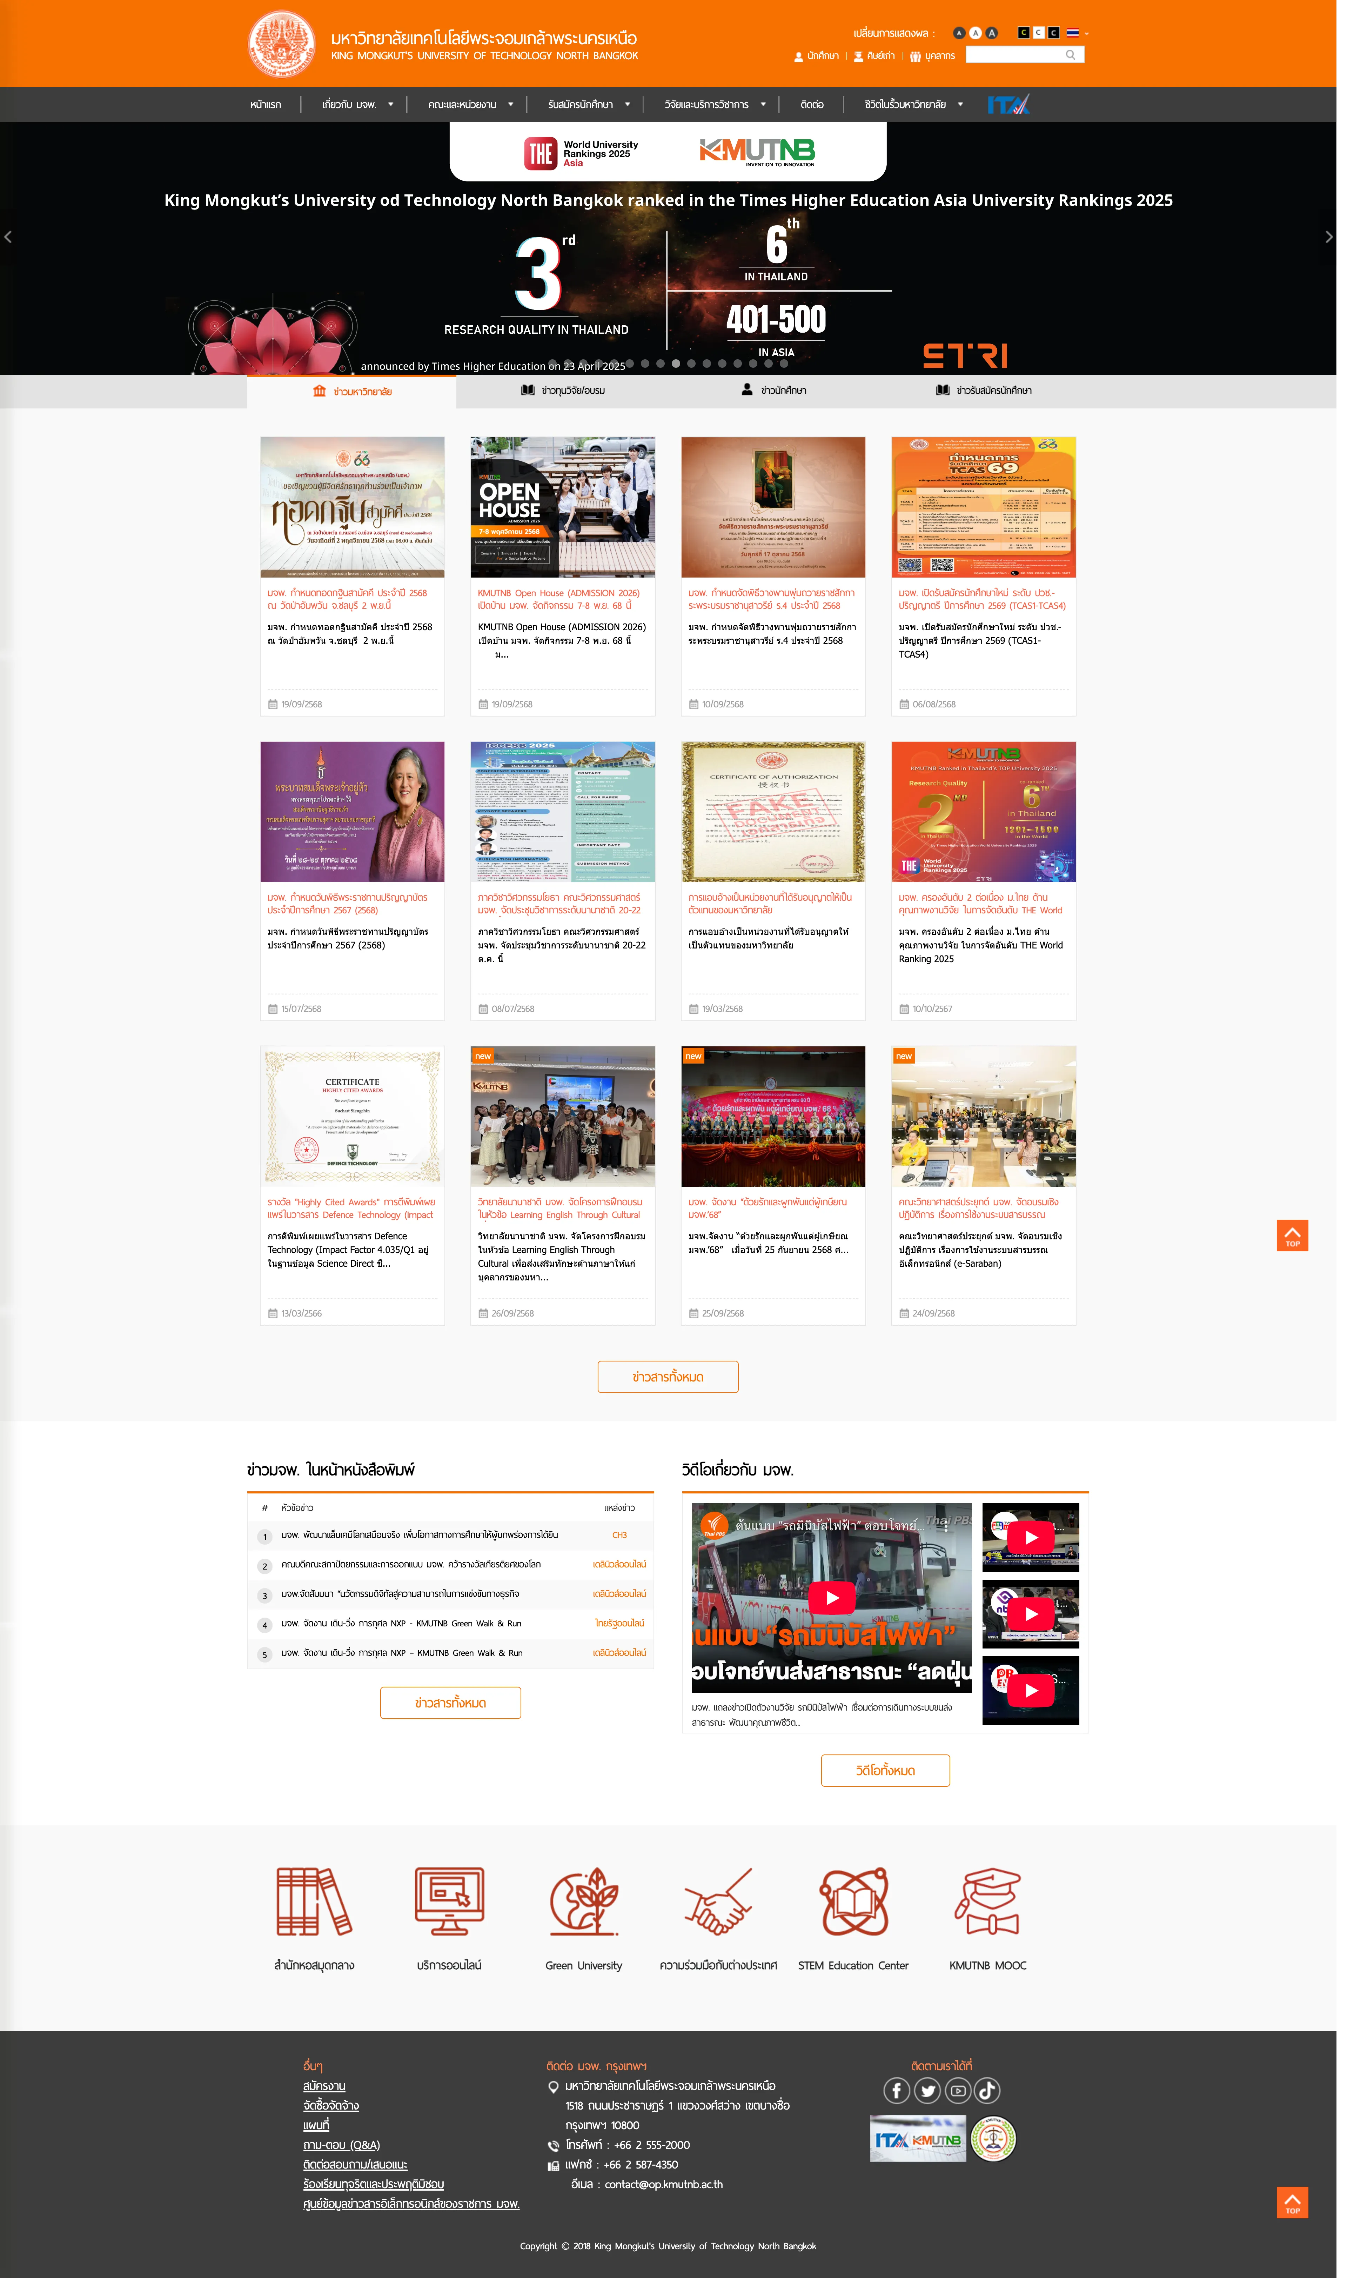Expand the ชีวิตในรั้วมหาวิทยาลัย menu
This screenshot has height=2278, width=1347.
914,105
